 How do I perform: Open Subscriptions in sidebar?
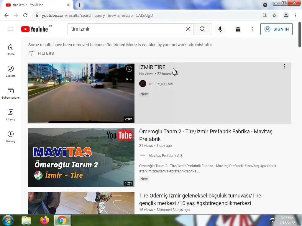coord(11,93)
